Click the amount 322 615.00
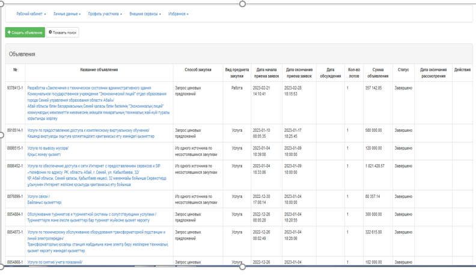 pyautogui.click(x=373, y=232)
